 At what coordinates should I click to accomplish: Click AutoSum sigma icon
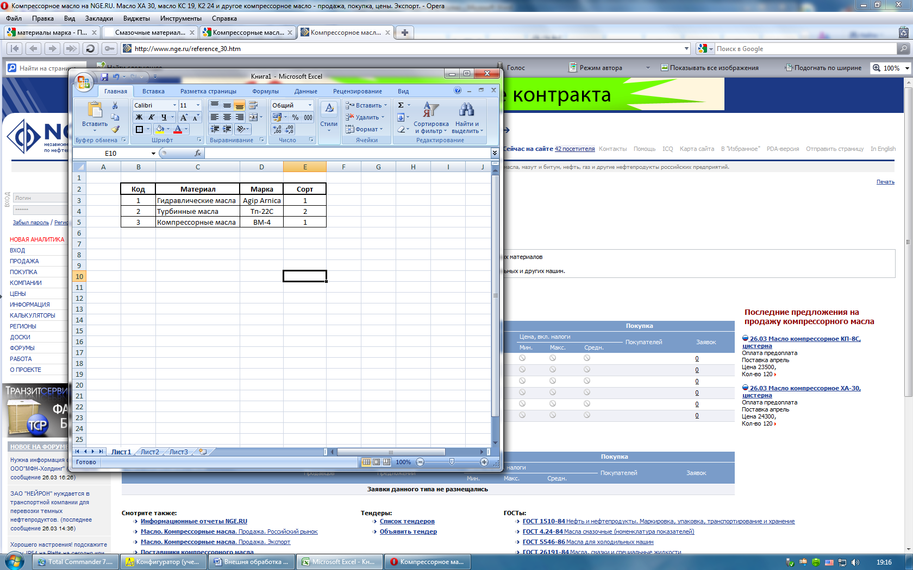tap(401, 105)
